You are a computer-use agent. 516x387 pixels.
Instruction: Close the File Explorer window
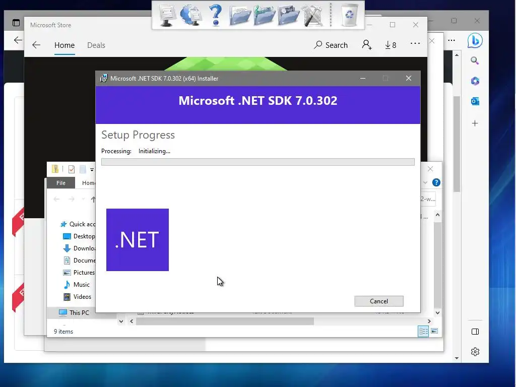[x=430, y=169]
